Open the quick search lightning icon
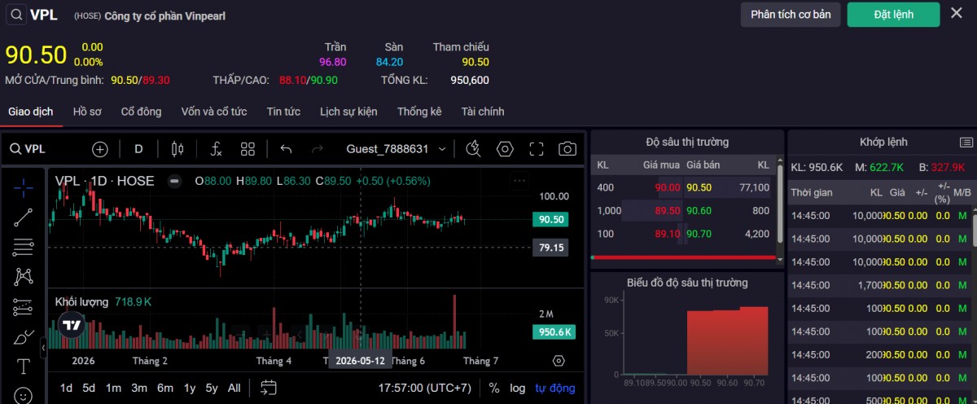This screenshot has width=977, height=404. click(x=473, y=149)
